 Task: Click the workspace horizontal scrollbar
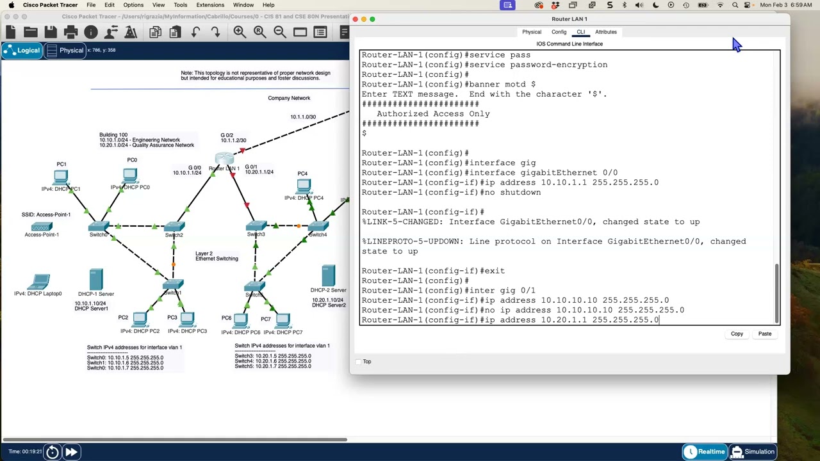pos(175,439)
